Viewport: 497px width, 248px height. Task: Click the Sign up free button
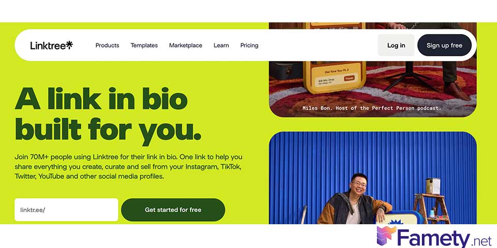point(444,45)
